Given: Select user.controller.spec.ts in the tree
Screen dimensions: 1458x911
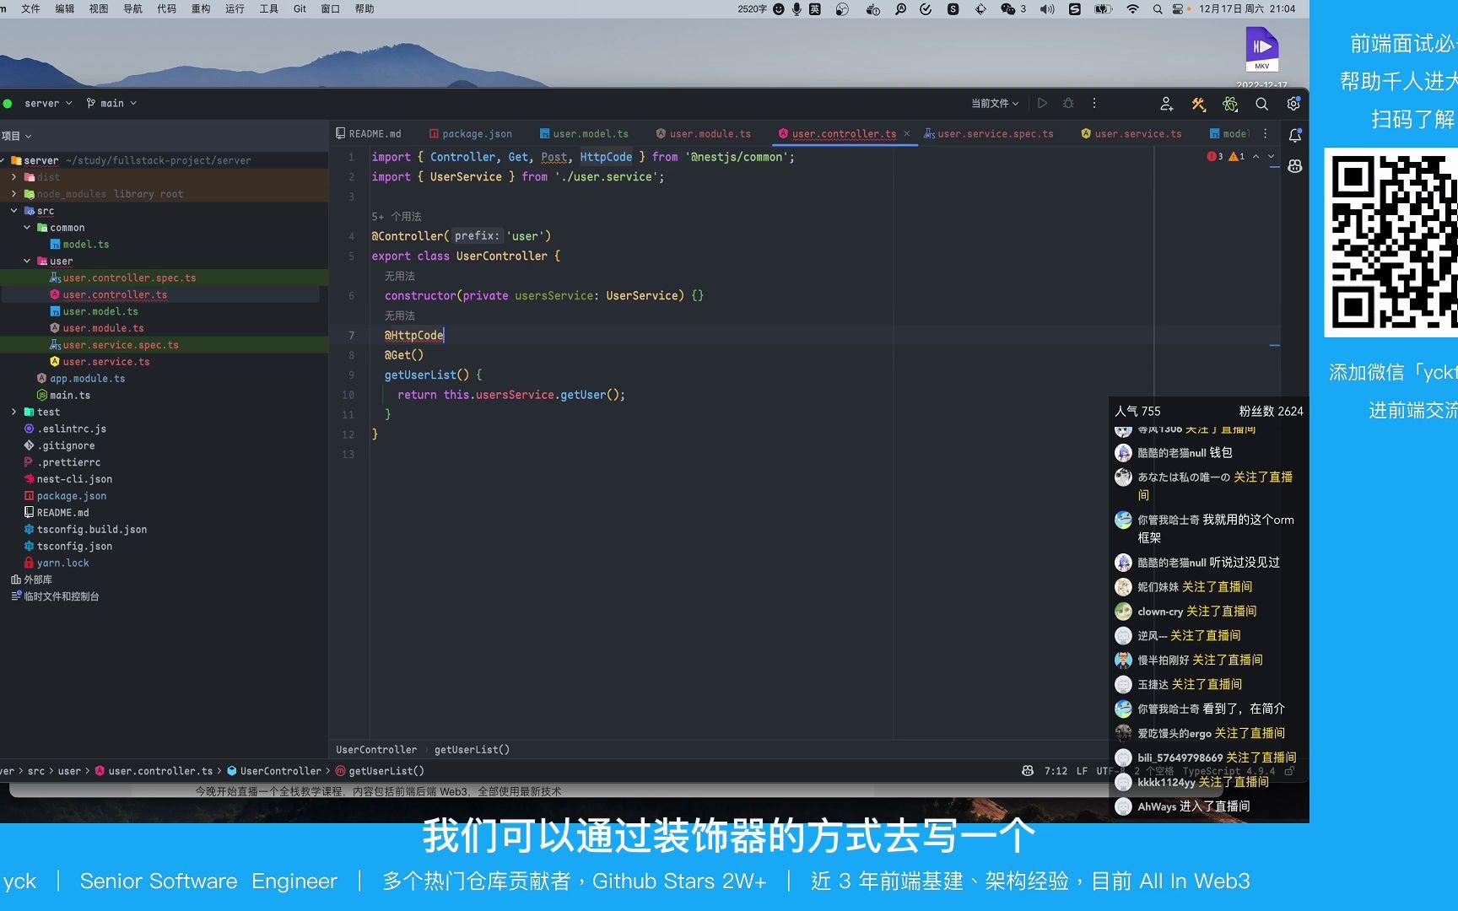Looking at the screenshot, I should [x=122, y=278].
